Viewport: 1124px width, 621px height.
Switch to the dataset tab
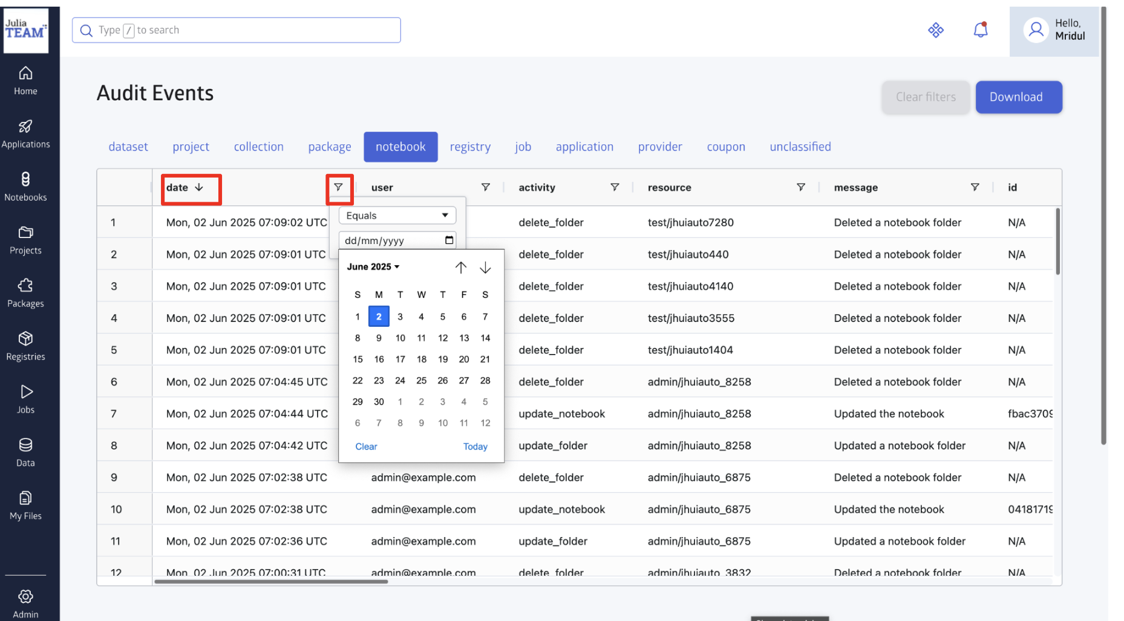pos(128,147)
